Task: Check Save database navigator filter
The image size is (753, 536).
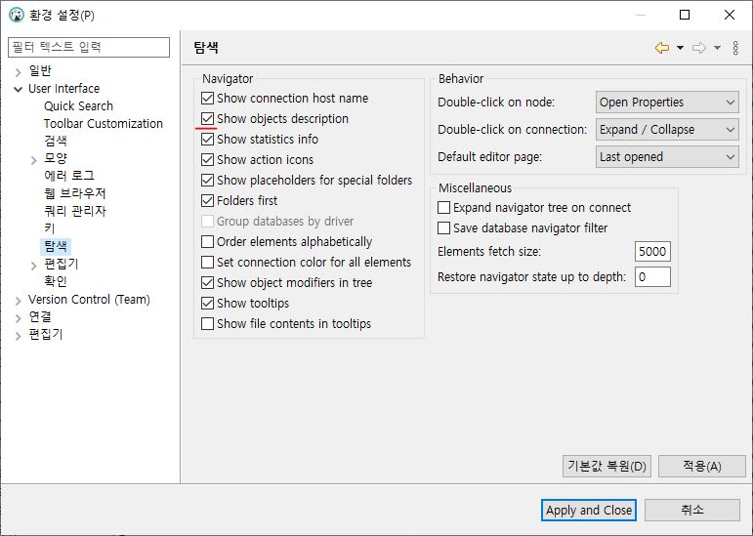Action: (443, 227)
